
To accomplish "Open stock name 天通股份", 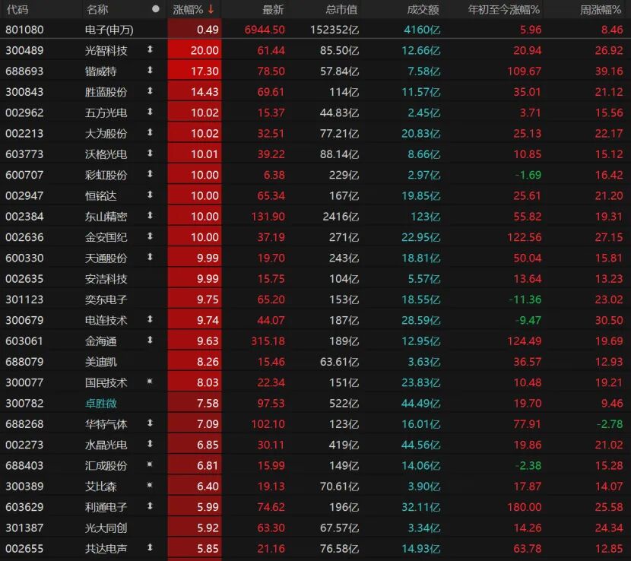I will click(106, 258).
